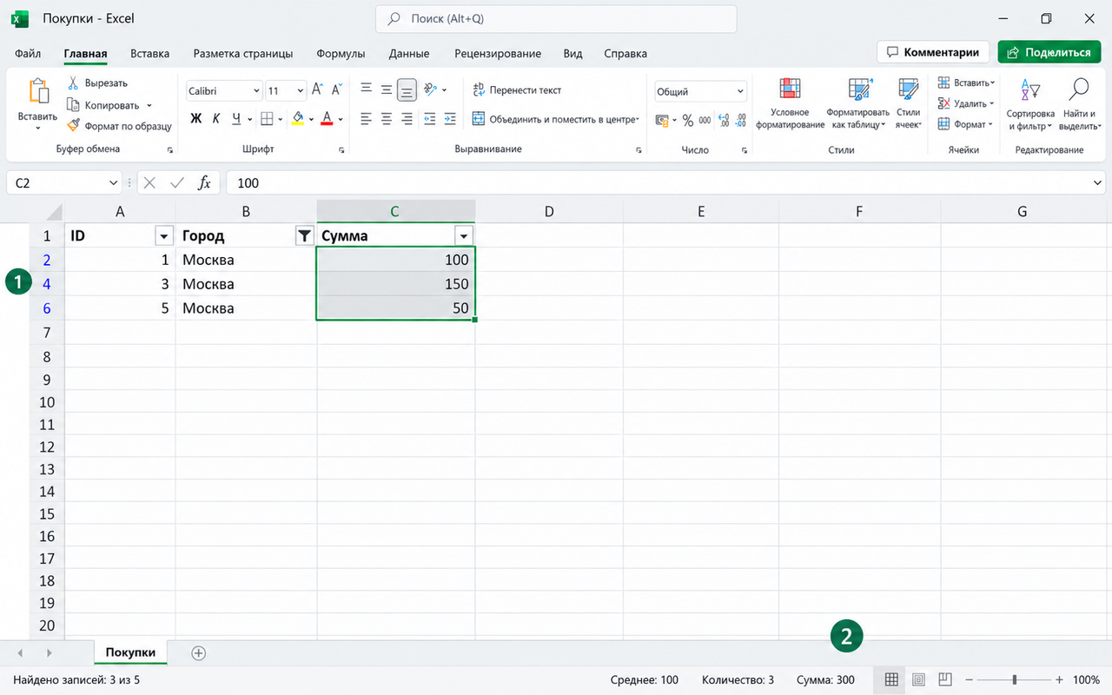Viewport: 1112px width, 695px height.
Task: Toggle center horizontal text alignment
Action: pyautogui.click(x=386, y=119)
